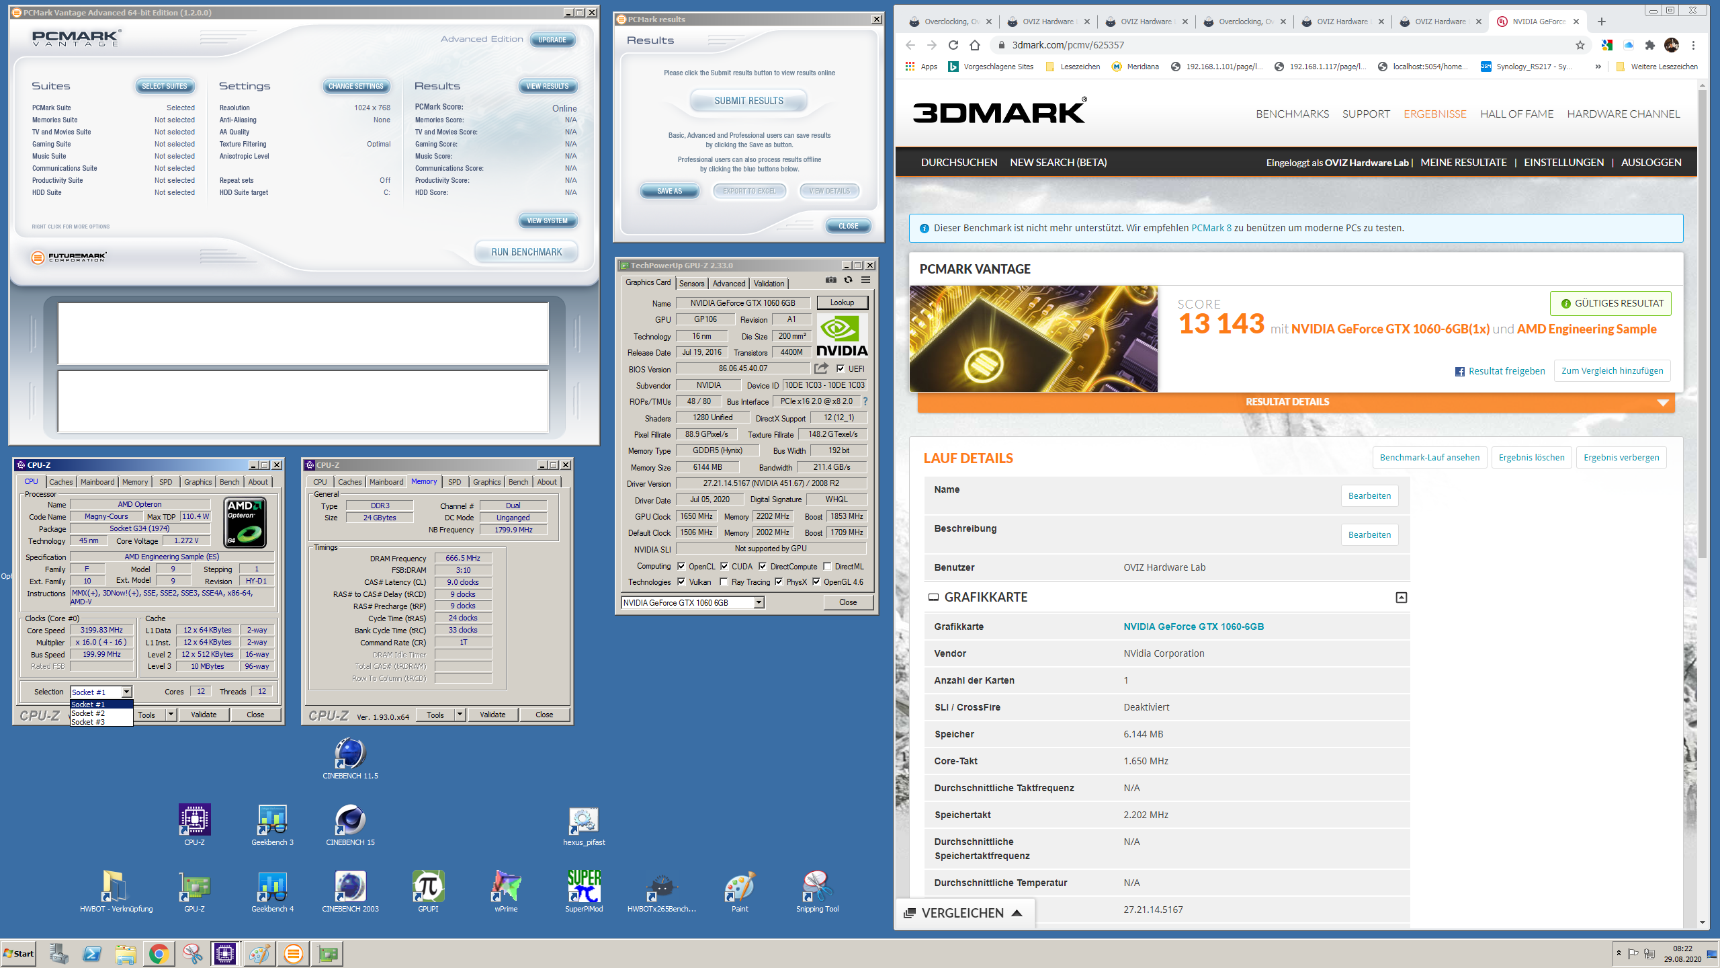Go to the Chrome home page icon

click(975, 45)
